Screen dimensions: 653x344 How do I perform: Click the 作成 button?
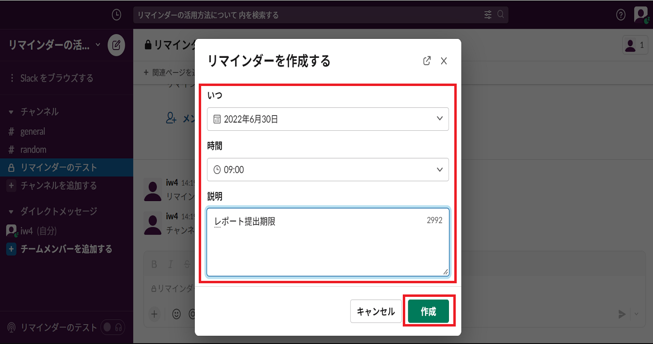point(428,311)
